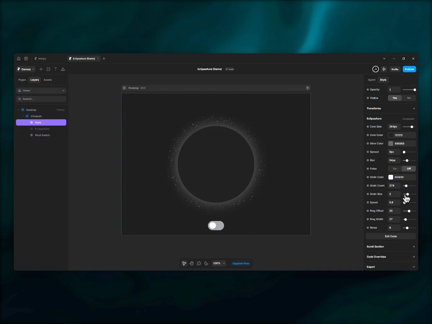The height and width of the screenshot is (324, 432).
Task: Open the Home page dropdown
Action: pyautogui.click(x=41, y=90)
